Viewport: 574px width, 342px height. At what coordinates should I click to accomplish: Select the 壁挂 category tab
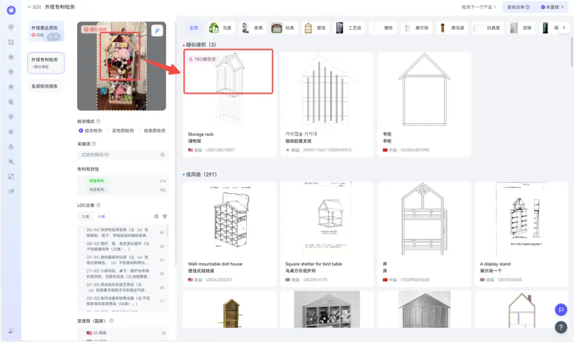point(315,28)
